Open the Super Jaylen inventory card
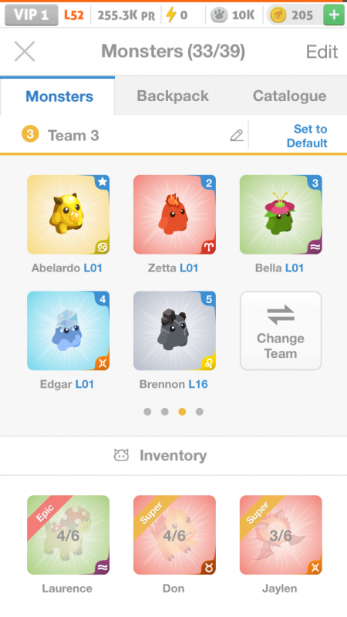Image resolution: width=347 pixels, height=617 pixels. click(x=281, y=534)
